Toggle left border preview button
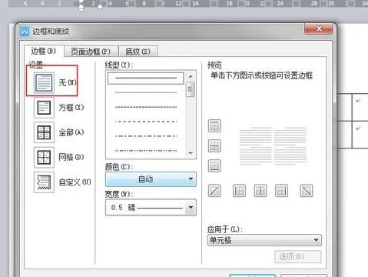368x277 pixels. (x=239, y=191)
